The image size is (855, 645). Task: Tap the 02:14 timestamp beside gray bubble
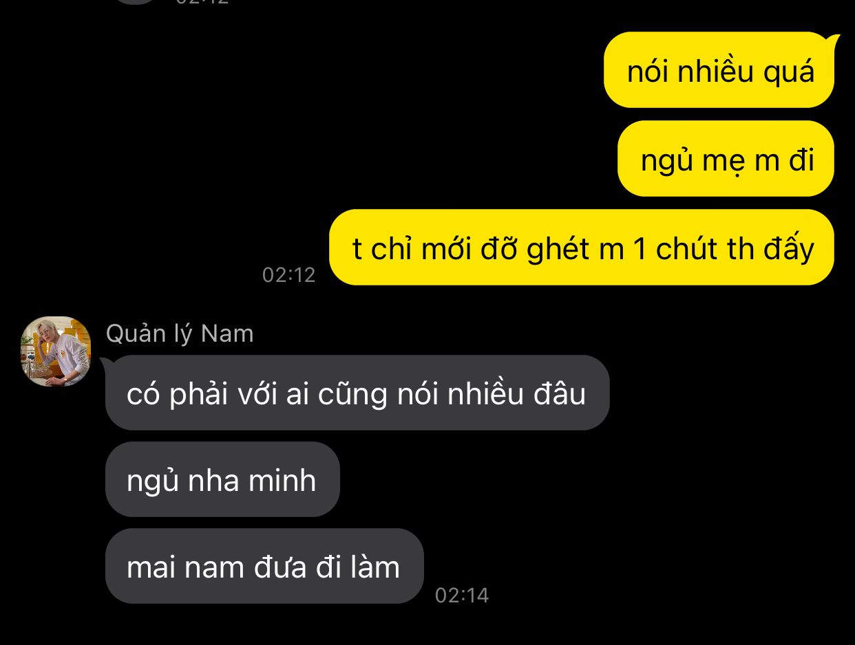coord(462,595)
